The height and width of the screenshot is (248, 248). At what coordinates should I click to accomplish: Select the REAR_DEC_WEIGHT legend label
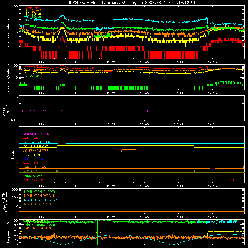pos(38,204)
